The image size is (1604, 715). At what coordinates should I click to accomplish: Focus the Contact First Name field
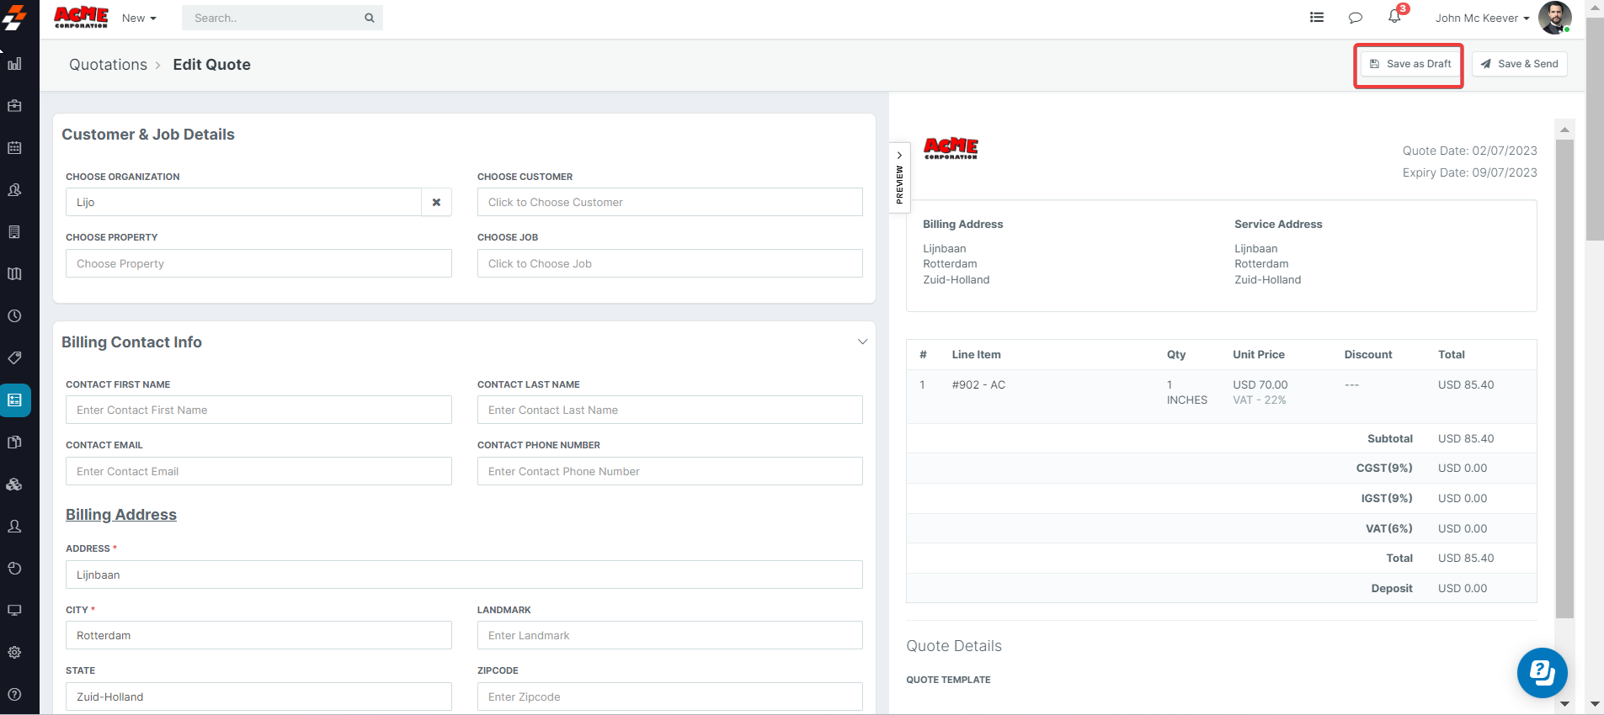pyautogui.click(x=258, y=410)
